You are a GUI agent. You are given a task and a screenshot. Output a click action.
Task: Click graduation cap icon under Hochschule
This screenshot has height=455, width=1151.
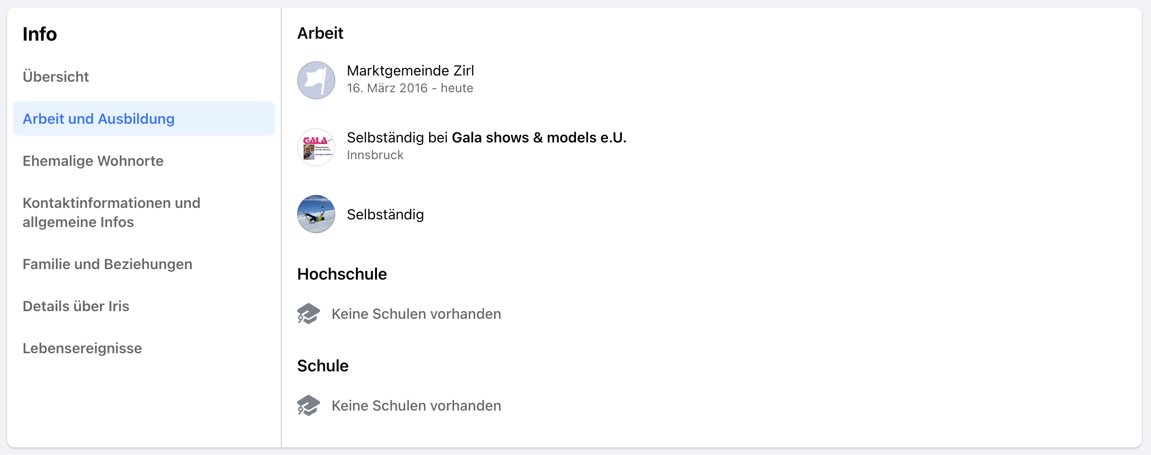309,314
